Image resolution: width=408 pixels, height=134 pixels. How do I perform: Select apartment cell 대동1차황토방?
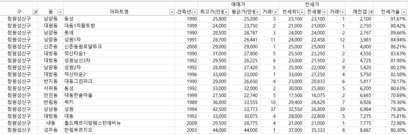click(x=119, y=26)
